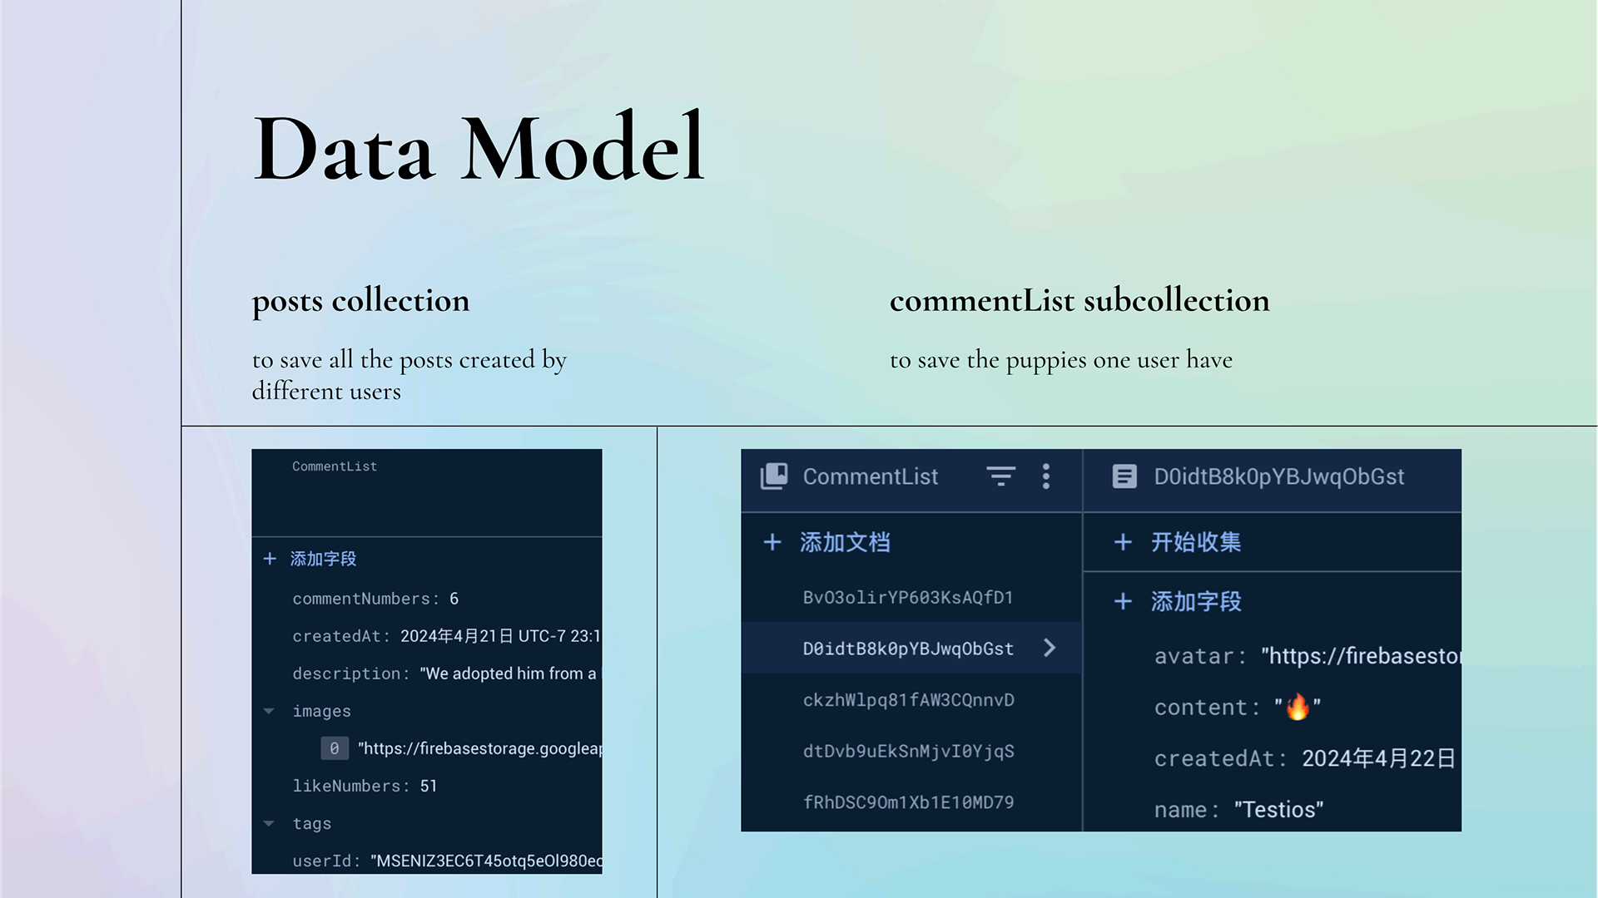
Task: Click createdAt value 2024年4月22日
Action: pyautogui.click(x=1378, y=758)
